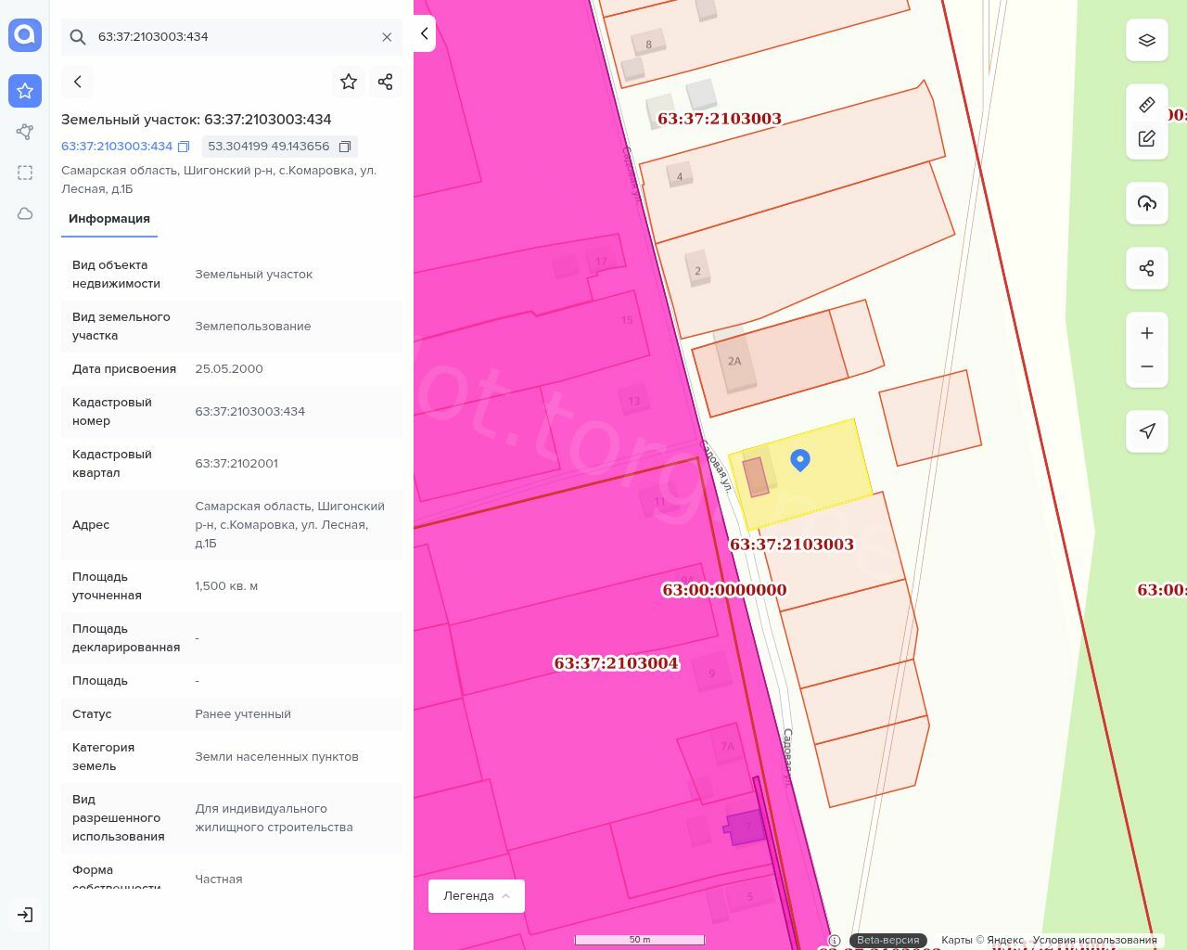Activate the draw/edit tool on map
The width and height of the screenshot is (1187, 950).
(1146, 139)
